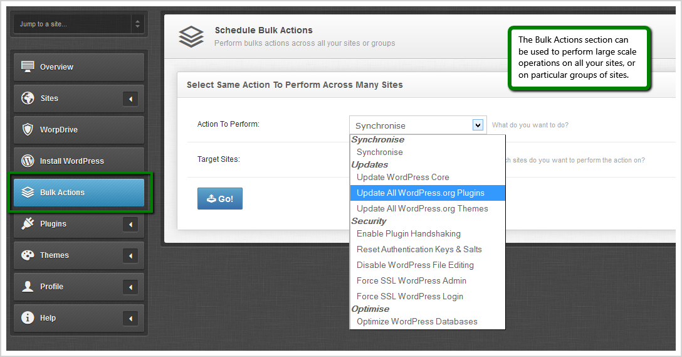Choose Force SSL WordPress Login option
This screenshot has width=682, height=357.
(428, 297)
